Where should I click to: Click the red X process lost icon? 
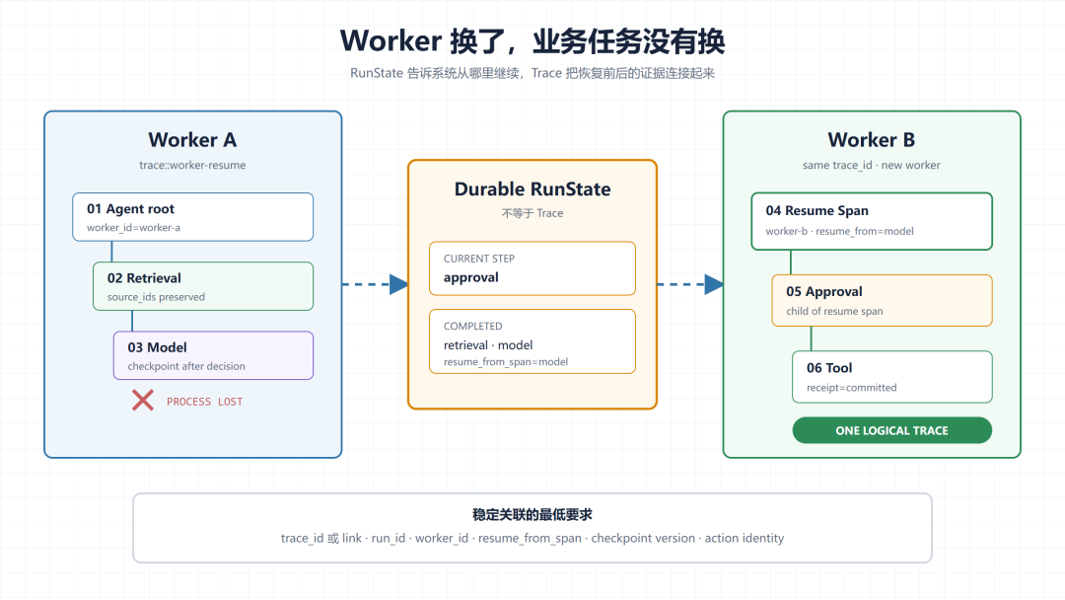143,401
